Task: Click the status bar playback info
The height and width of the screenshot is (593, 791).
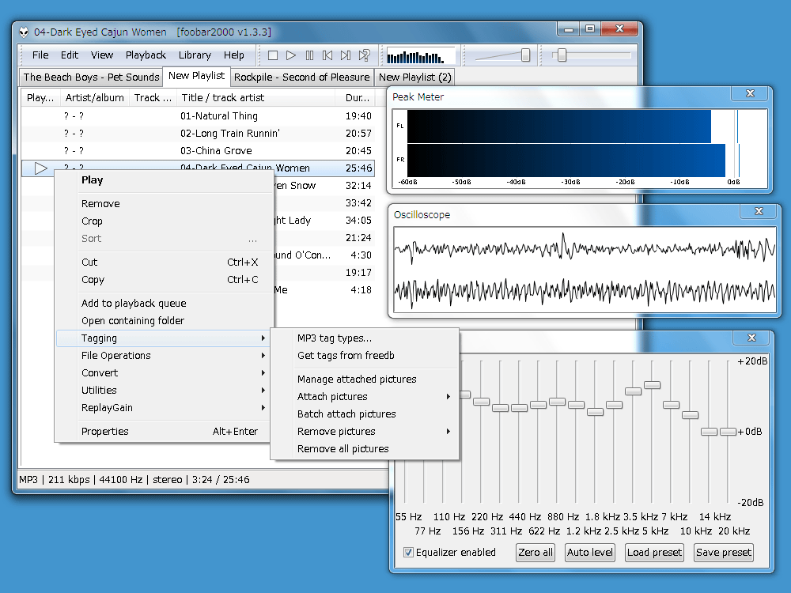Action: click(x=134, y=480)
